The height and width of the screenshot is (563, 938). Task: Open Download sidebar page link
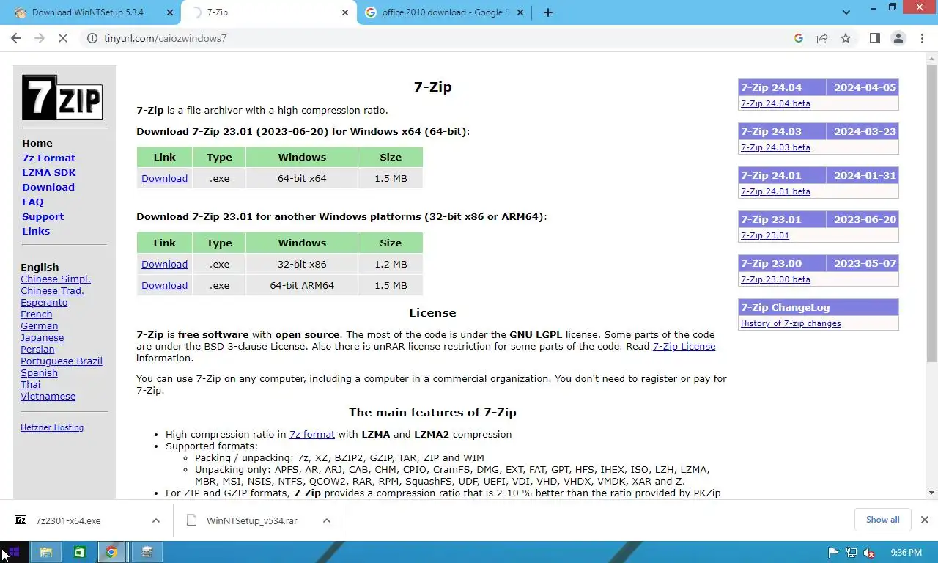pos(48,187)
